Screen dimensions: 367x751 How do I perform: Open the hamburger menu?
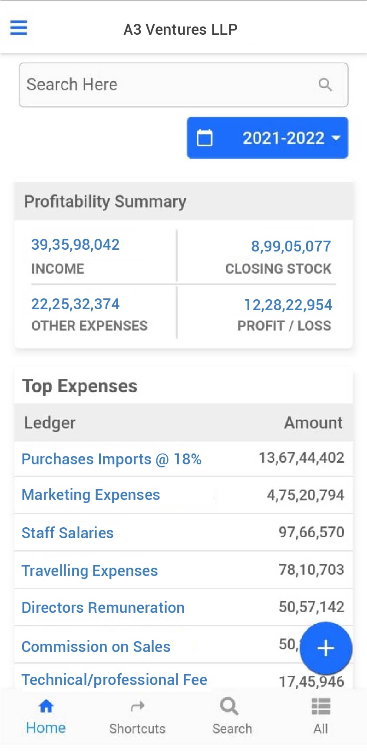(x=19, y=28)
